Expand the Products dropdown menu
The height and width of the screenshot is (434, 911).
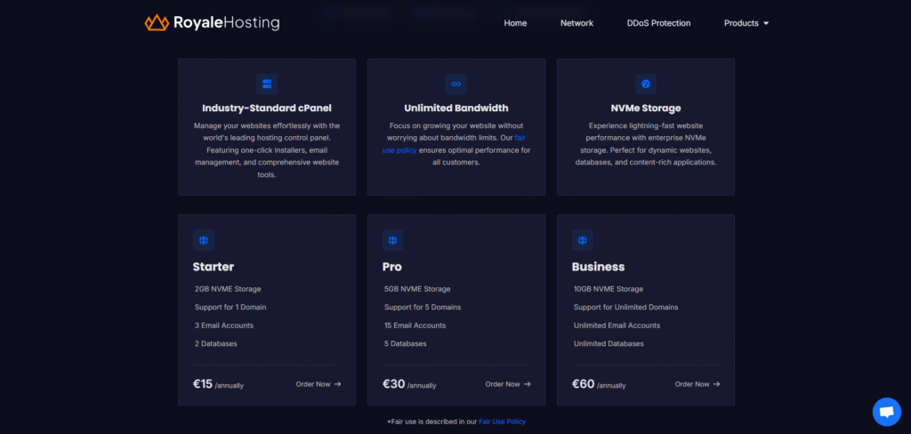pos(746,23)
